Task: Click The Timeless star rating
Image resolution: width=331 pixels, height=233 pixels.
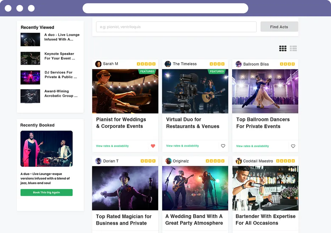Action: [217, 64]
